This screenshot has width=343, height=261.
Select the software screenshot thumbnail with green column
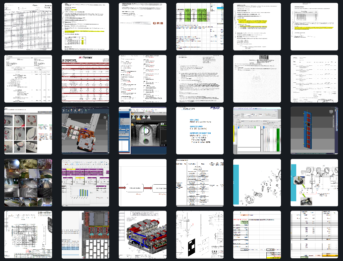pos(257,130)
